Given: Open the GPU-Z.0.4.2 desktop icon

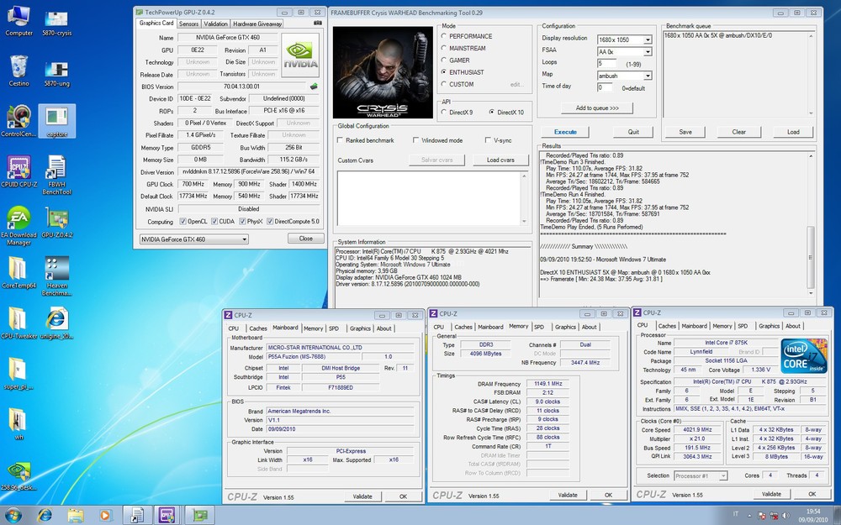Looking at the screenshot, I should tap(57, 222).
